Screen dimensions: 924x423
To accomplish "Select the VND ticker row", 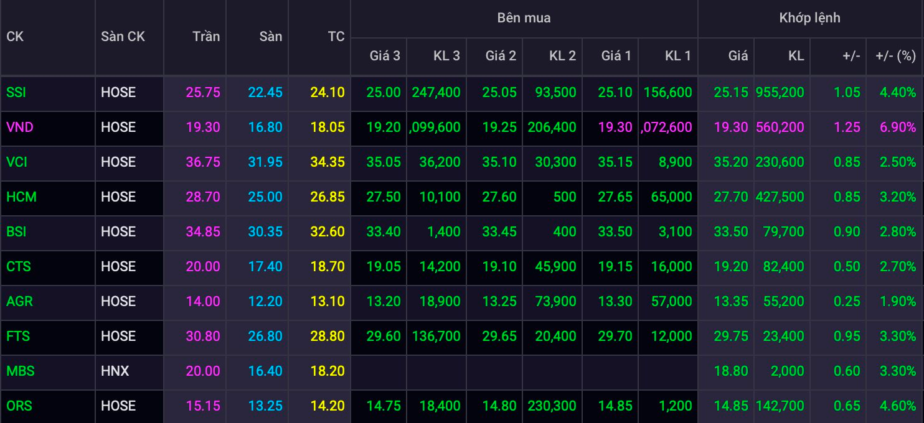I will [462, 128].
